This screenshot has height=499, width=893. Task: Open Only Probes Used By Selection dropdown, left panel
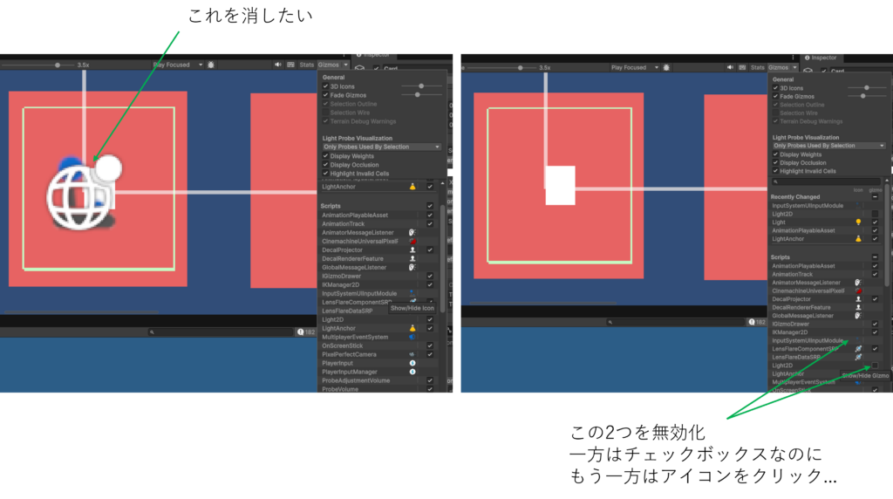(381, 147)
